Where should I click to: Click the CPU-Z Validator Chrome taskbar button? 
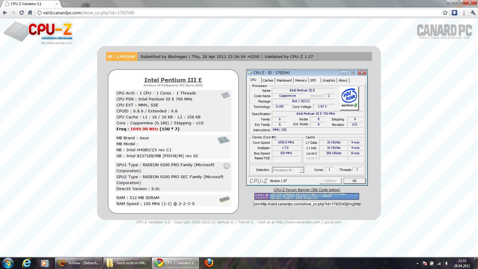176,263
